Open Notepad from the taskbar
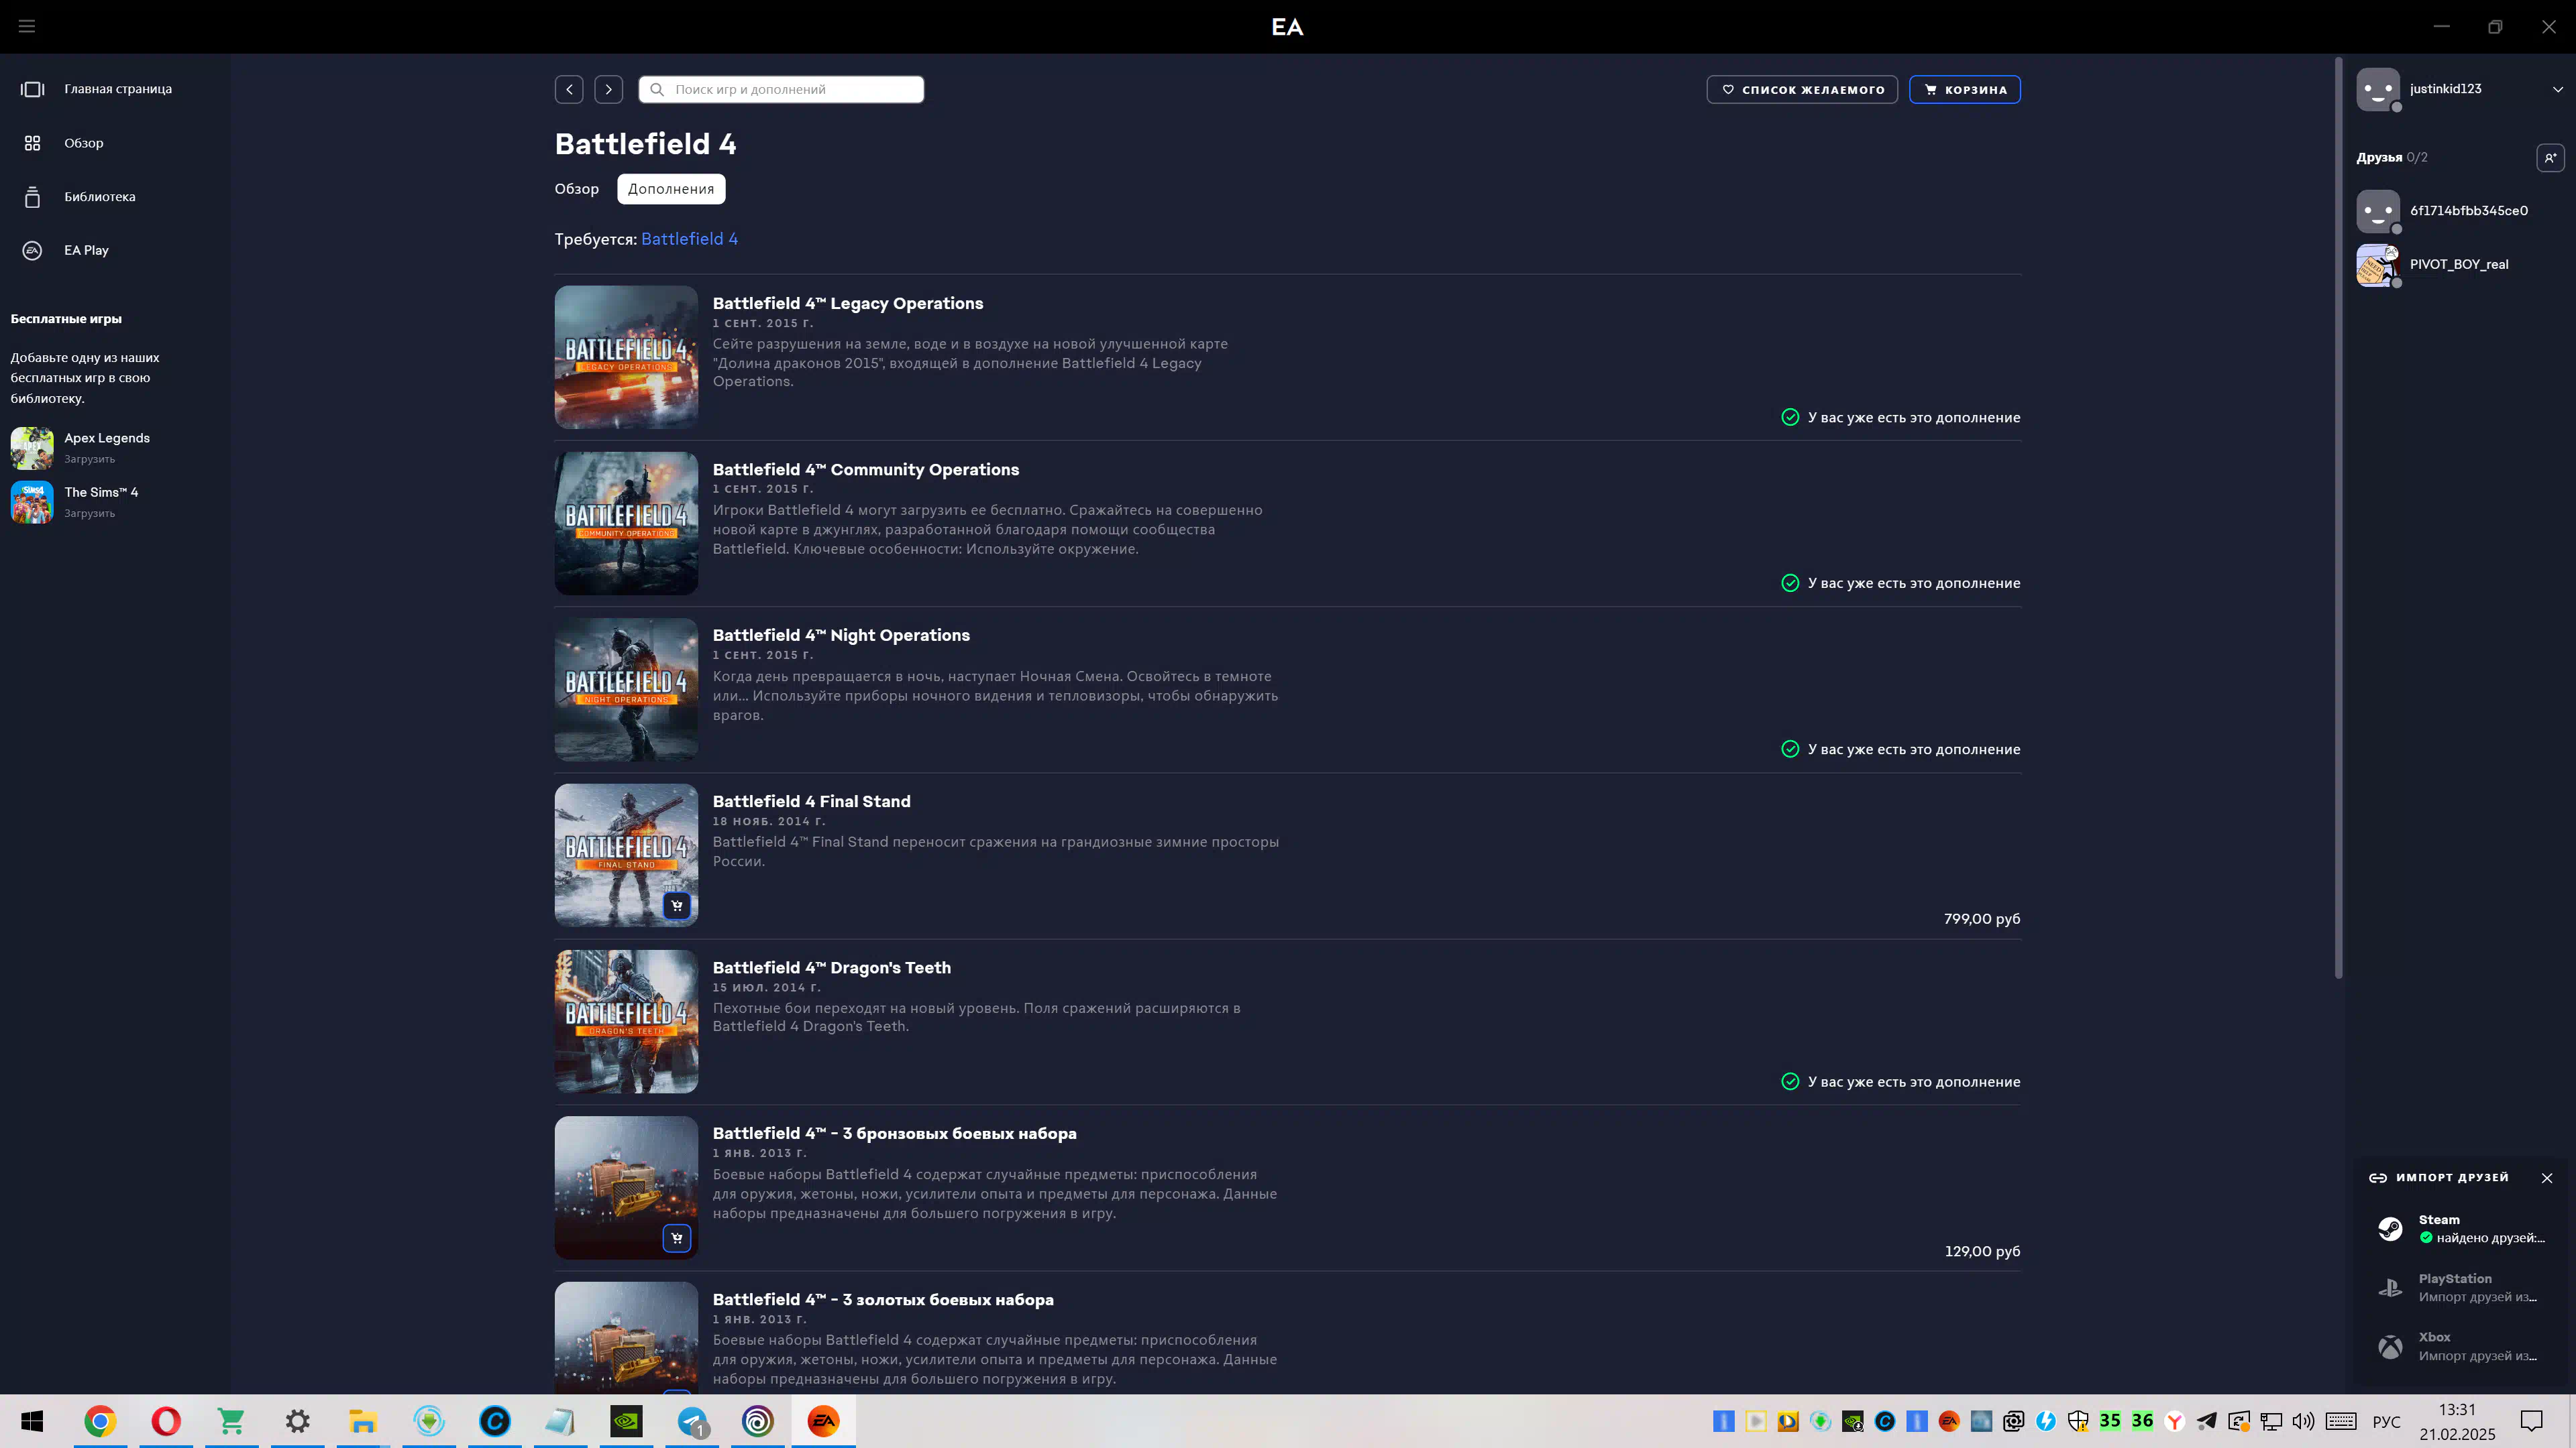This screenshot has height=1448, width=2576. 560,1421
